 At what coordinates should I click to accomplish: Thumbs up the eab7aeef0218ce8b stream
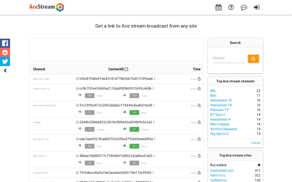tap(125, 146)
